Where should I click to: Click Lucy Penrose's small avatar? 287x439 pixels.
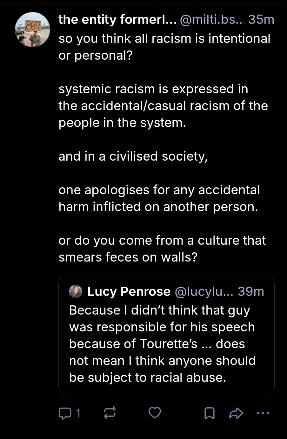click(76, 291)
